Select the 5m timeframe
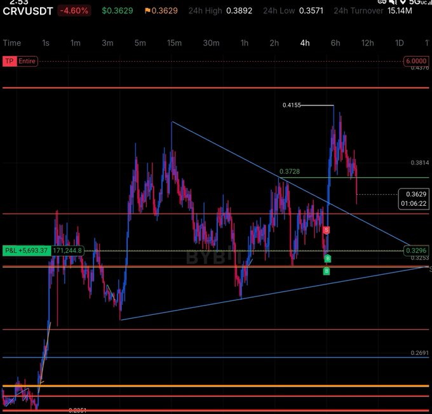The image size is (432, 414). pos(140,43)
